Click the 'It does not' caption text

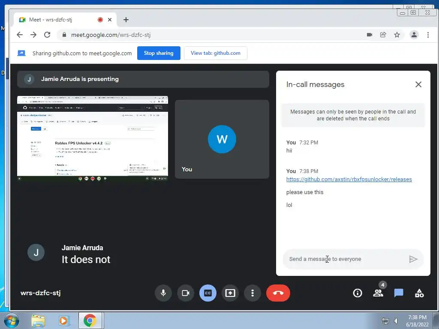tap(86, 259)
